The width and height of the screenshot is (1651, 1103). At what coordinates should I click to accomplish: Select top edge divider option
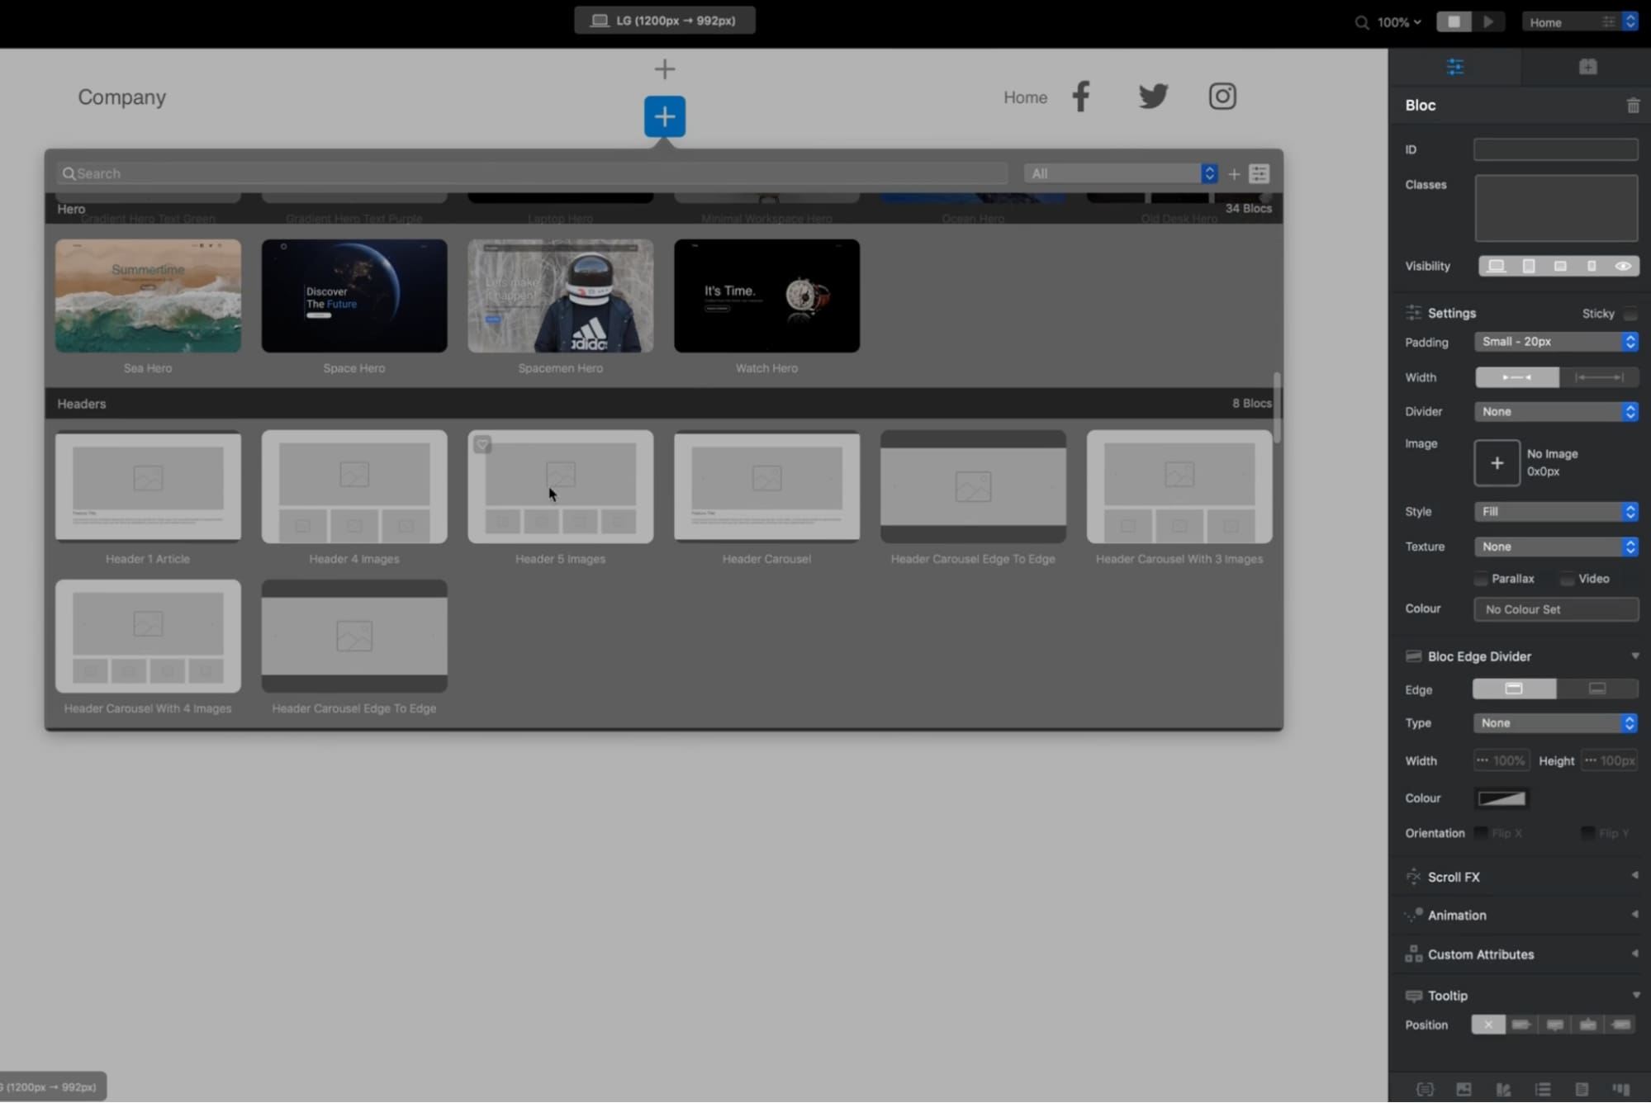coord(1514,689)
